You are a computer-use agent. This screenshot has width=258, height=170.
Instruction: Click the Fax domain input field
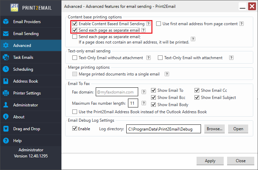(x=117, y=92)
